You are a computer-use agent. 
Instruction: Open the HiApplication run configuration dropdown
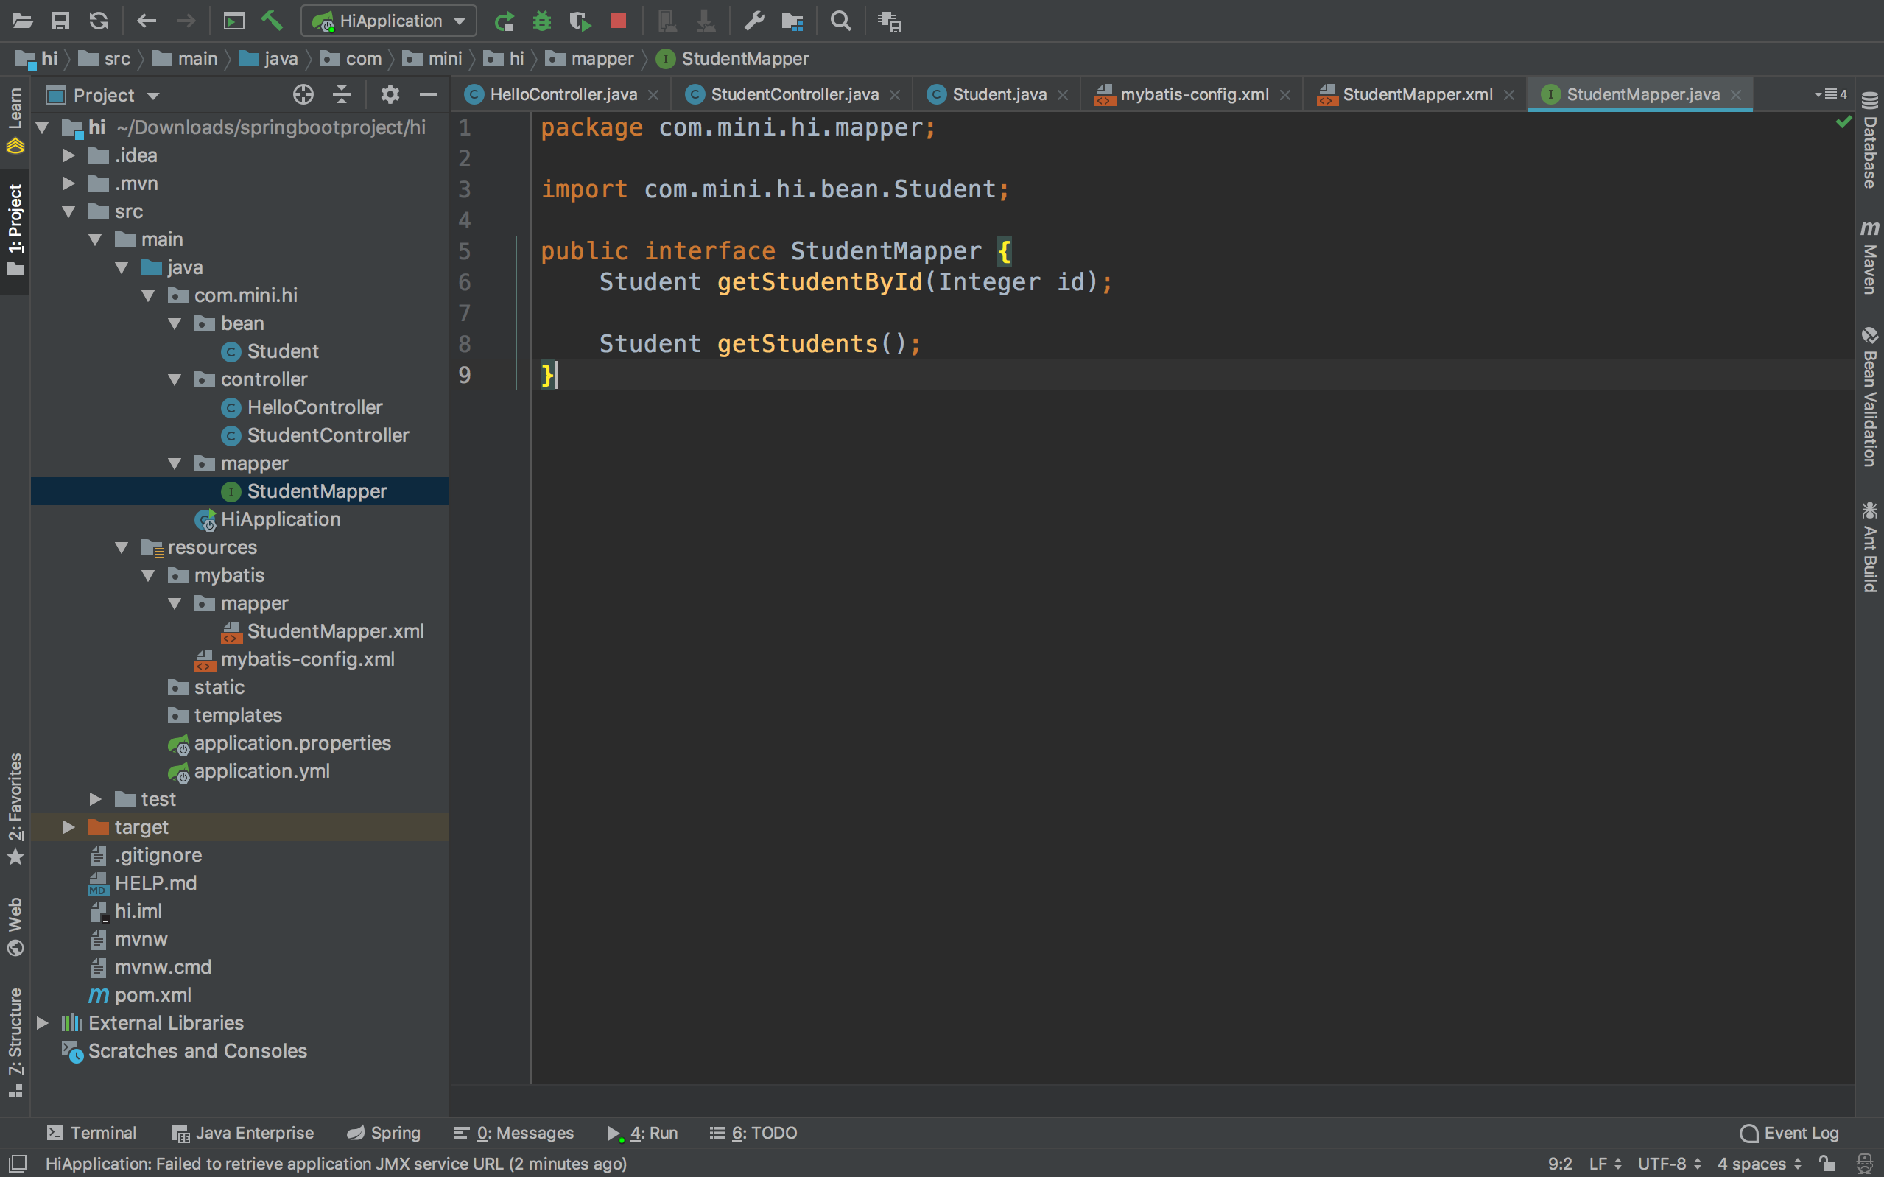(x=389, y=21)
